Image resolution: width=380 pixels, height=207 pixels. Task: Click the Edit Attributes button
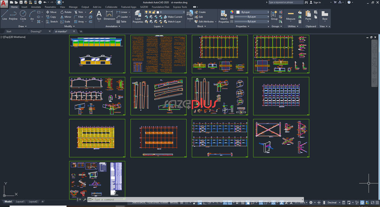click(204, 21)
